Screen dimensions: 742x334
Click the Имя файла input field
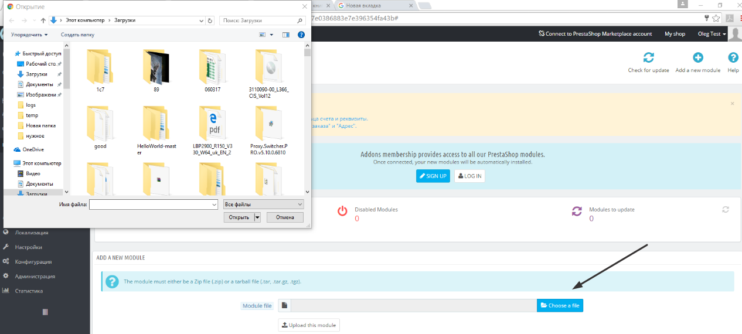(x=149, y=205)
